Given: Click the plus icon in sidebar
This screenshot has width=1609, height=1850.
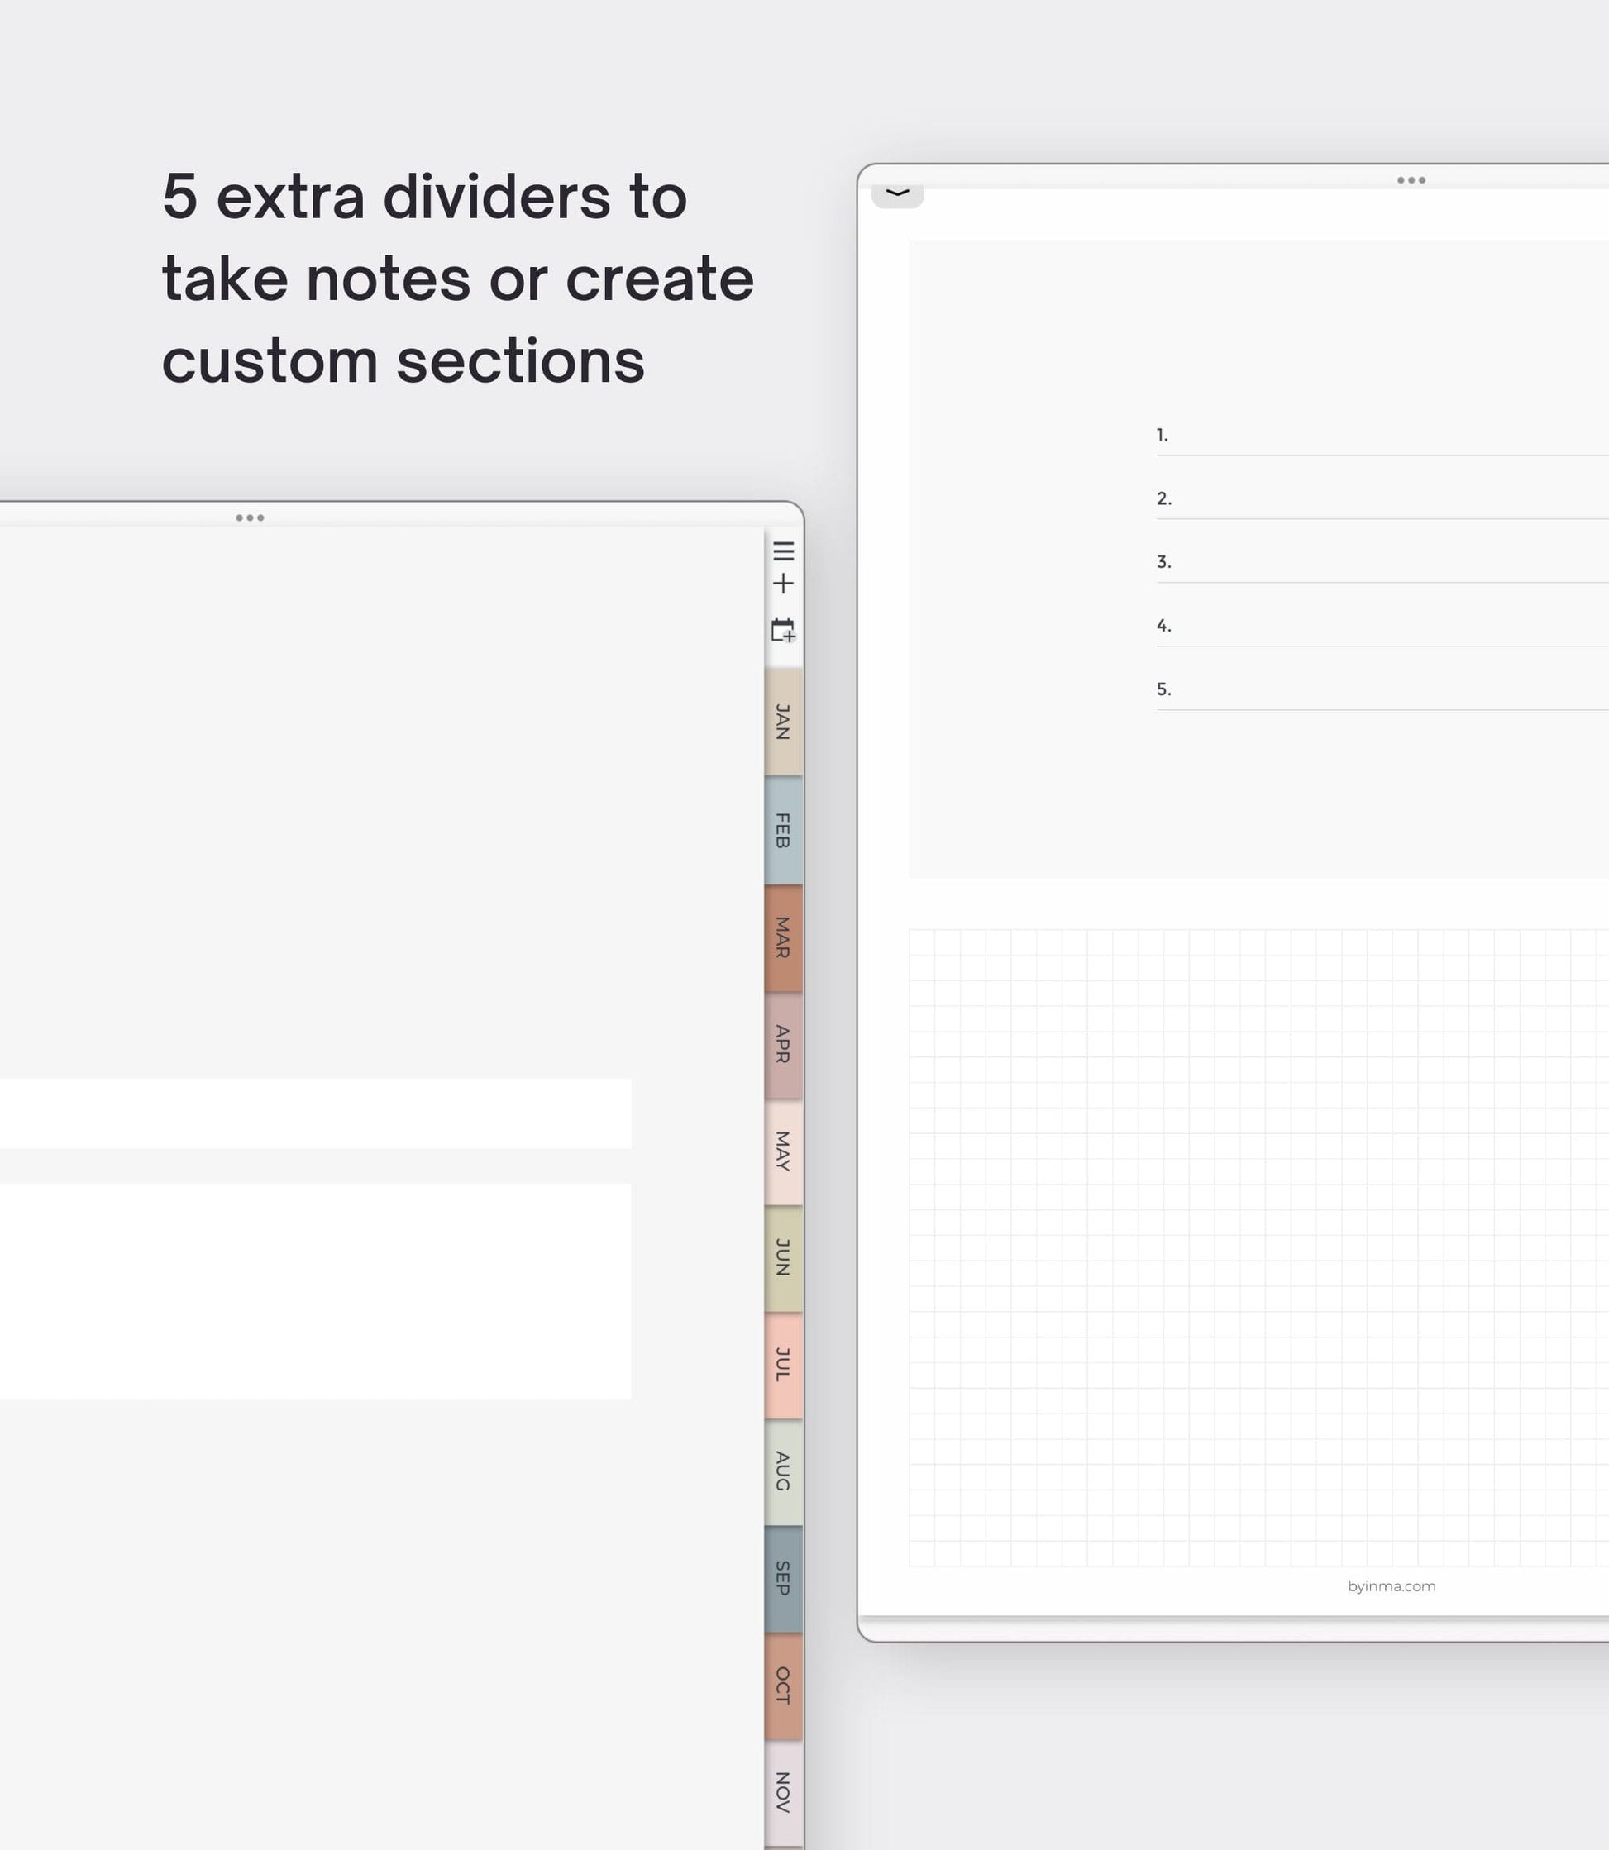Looking at the screenshot, I should pyautogui.click(x=783, y=584).
